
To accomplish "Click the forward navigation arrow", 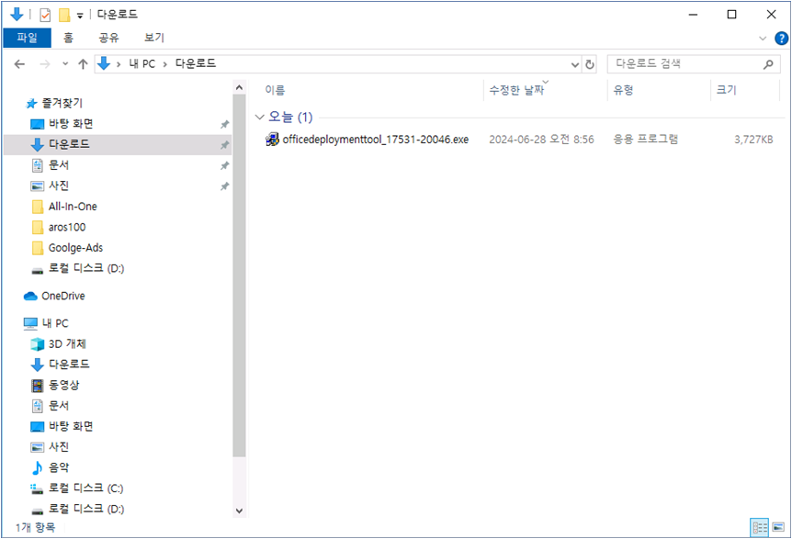I will click(x=45, y=64).
